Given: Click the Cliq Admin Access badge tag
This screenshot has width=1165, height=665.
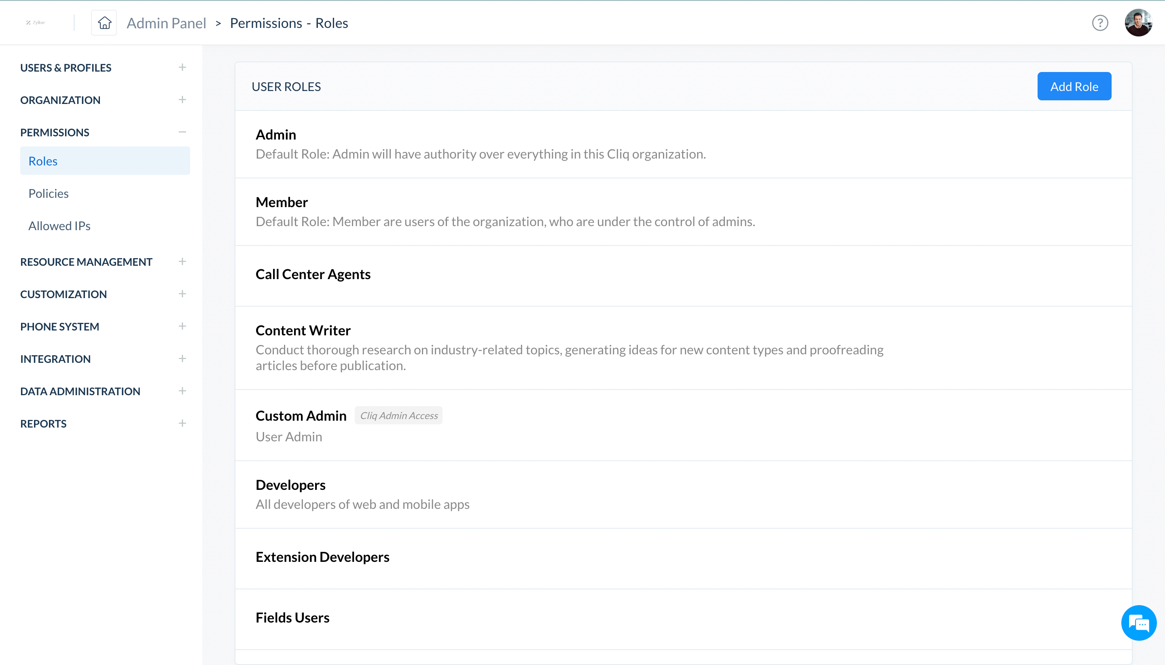Looking at the screenshot, I should [x=398, y=415].
